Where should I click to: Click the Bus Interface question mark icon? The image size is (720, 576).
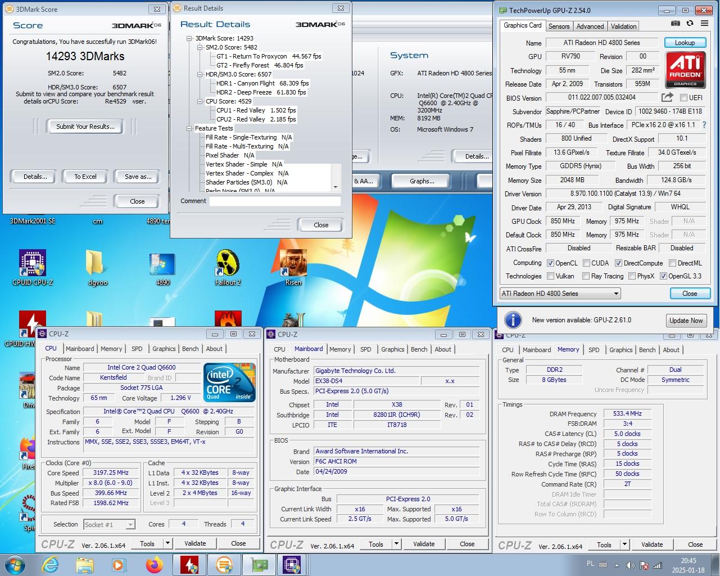[704, 125]
